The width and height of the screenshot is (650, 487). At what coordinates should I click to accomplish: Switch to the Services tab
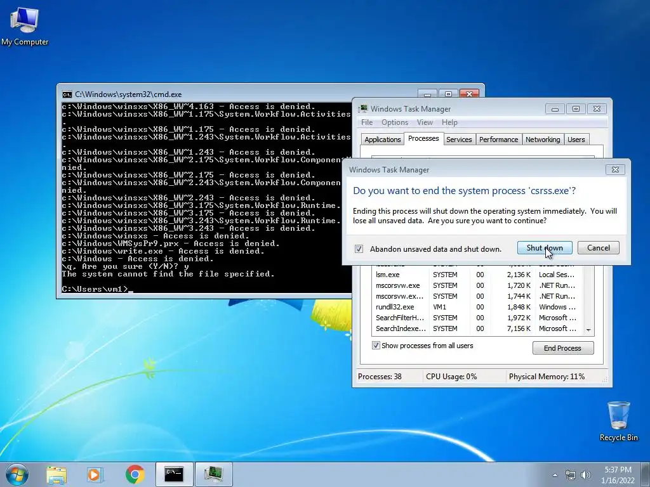459,140
